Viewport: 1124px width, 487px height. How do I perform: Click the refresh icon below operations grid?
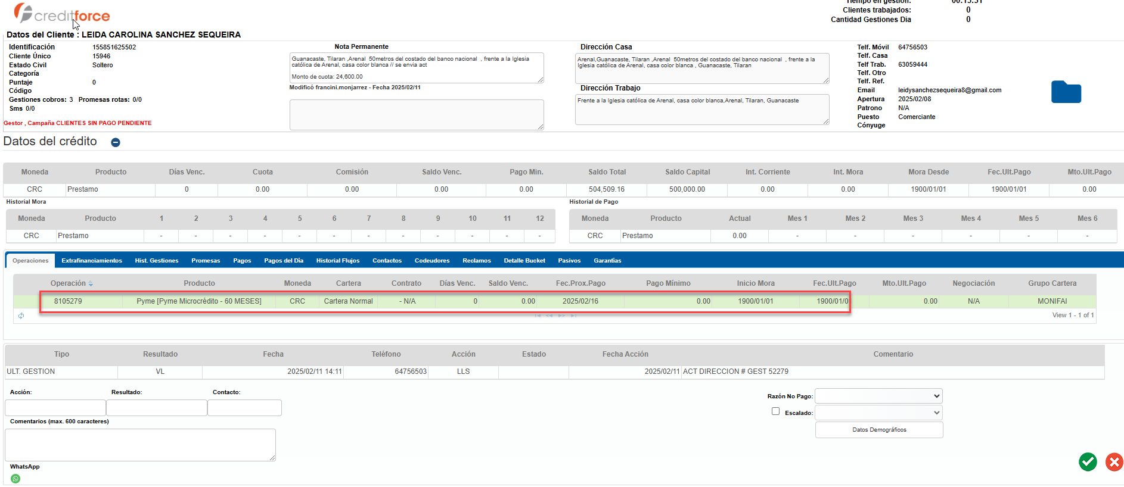(x=21, y=316)
